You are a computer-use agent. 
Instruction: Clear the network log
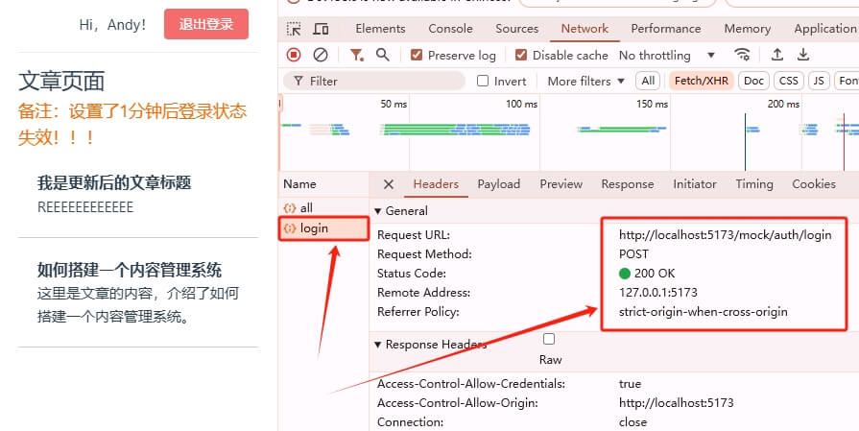coord(321,56)
